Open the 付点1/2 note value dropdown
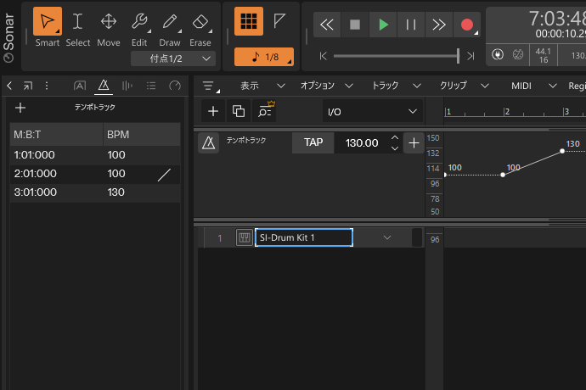This screenshot has height=390, width=586. click(172, 58)
